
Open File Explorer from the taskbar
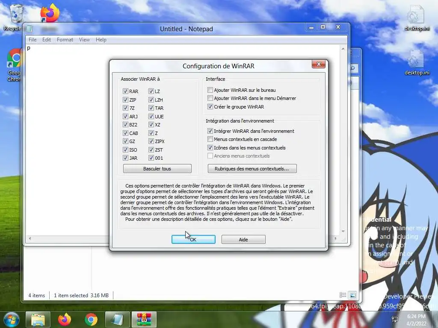click(x=38, y=319)
